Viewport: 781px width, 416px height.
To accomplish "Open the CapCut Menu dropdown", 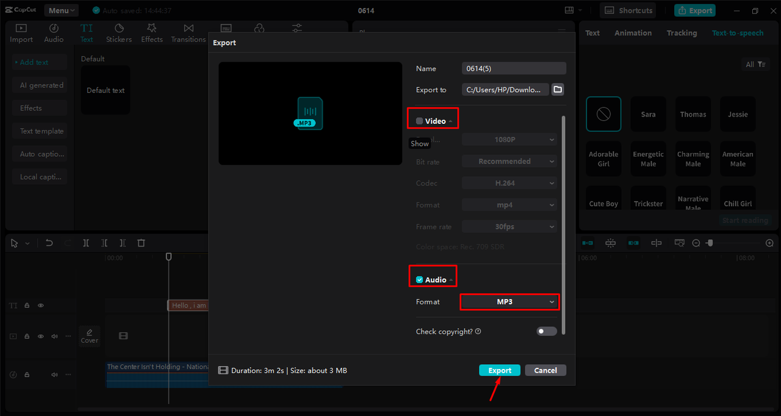I will tap(61, 10).
